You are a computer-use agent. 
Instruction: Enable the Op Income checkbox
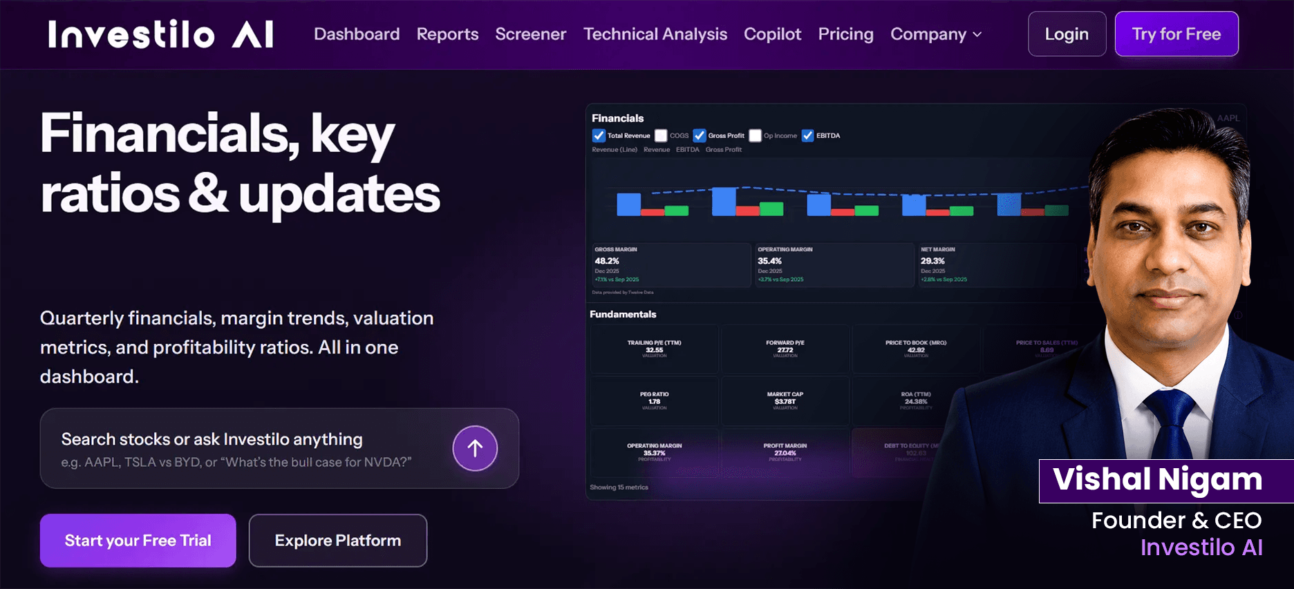pyautogui.click(x=755, y=135)
